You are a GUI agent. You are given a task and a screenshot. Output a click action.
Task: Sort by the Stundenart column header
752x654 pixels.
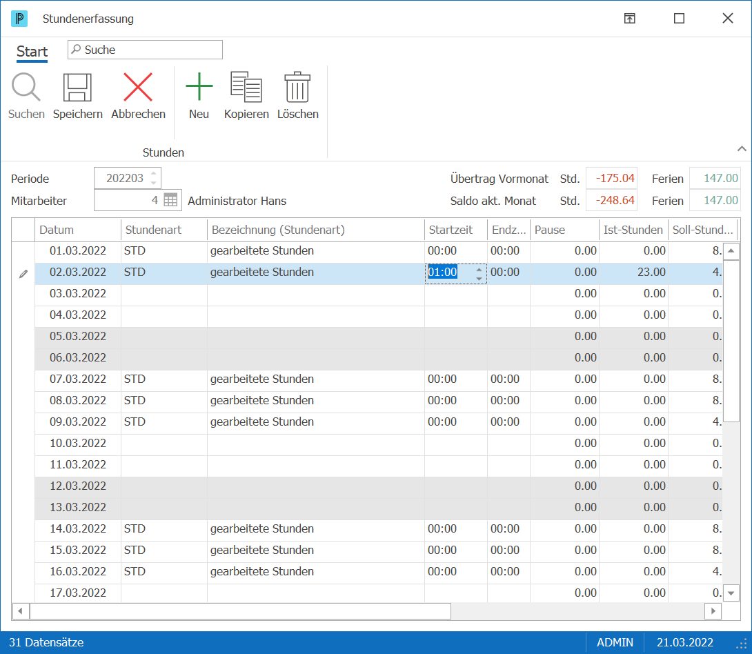coord(164,230)
